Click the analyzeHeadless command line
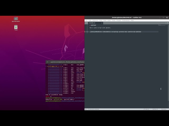Viewport: 169px width, 126px height. tap(115, 32)
